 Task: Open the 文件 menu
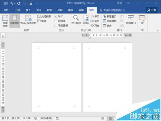click(x=6, y=10)
